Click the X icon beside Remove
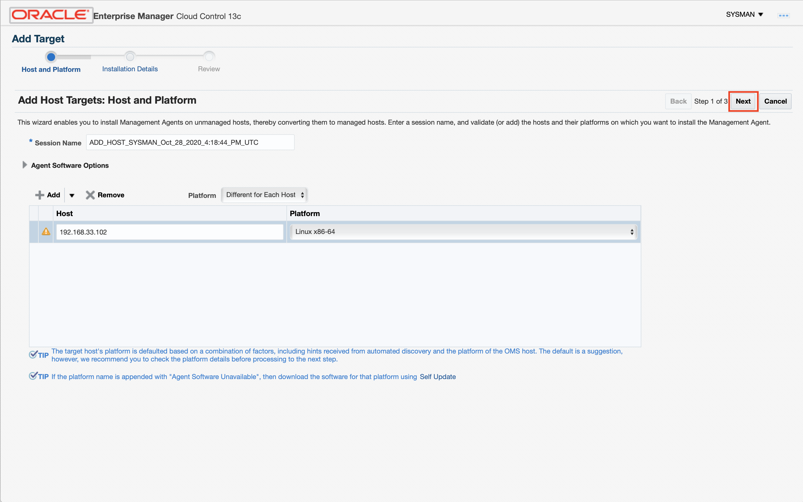The image size is (803, 502). tap(90, 195)
